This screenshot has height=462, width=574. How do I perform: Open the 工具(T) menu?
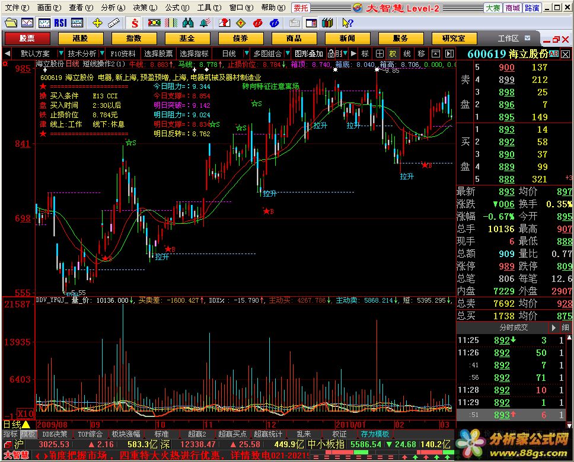[x=209, y=7]
